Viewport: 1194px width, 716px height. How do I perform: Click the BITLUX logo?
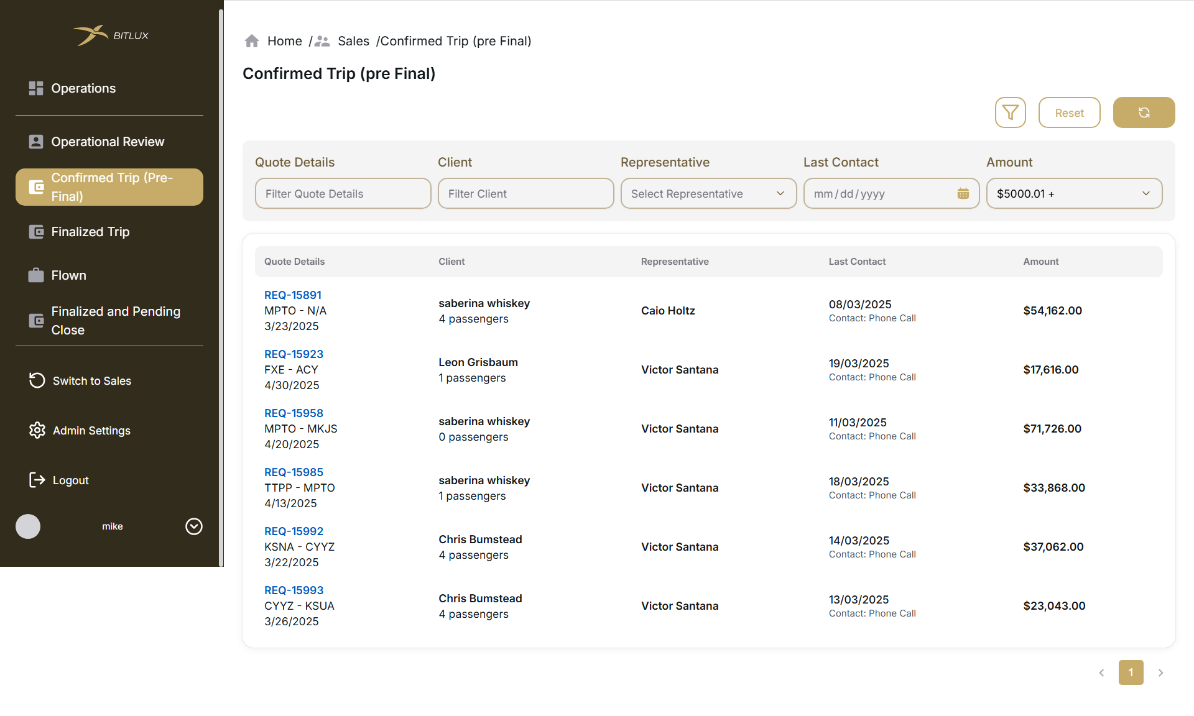pyautogui.click(x=111, y=35)
